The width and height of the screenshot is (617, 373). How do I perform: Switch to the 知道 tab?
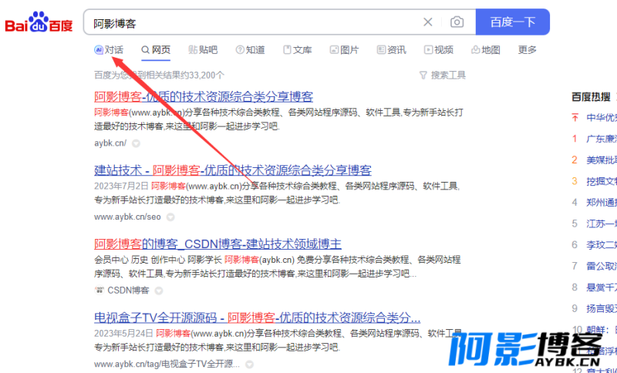pos(250,50)
